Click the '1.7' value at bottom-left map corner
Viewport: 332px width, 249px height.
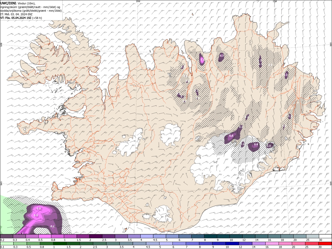click(22, 233)
